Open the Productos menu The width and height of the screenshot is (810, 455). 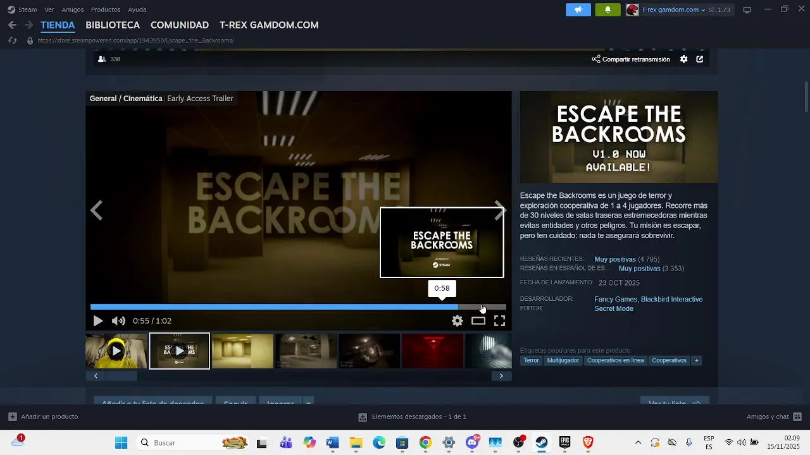(x=106, y=9)
